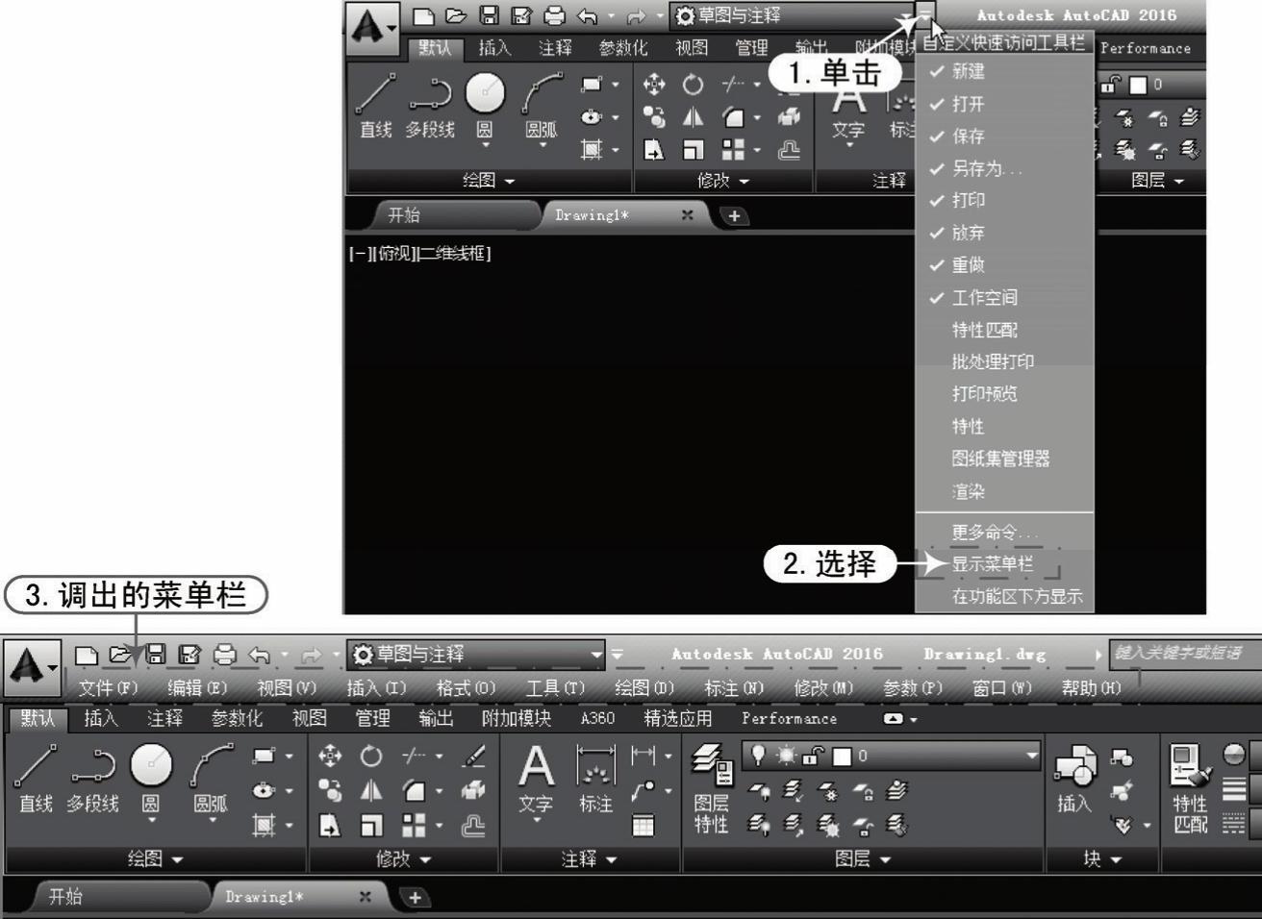Expand the 修改 panel in lower window ribbon

tap(404, 858)
